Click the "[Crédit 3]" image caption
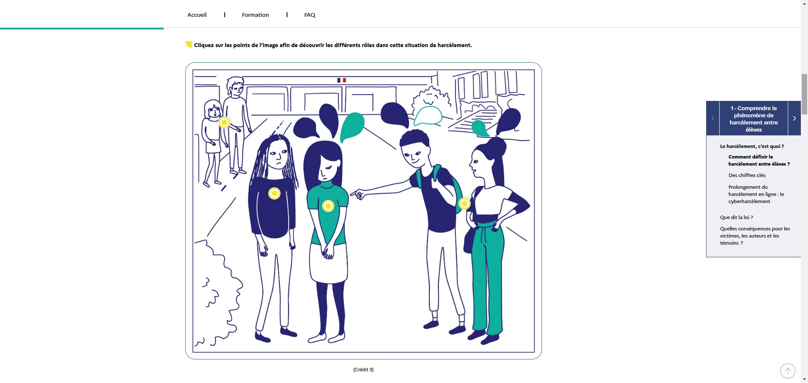Viewport: 808px width, 383px height. tap(363, 370)
